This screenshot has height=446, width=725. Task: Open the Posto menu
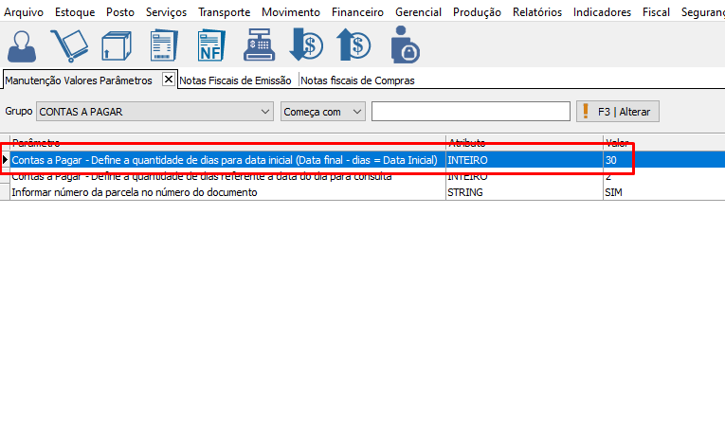coord(120,12)
